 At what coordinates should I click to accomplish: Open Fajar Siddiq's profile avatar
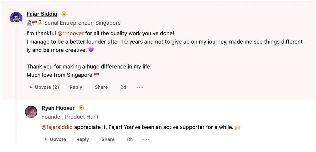pyautogui.click(x=16, y=18)
